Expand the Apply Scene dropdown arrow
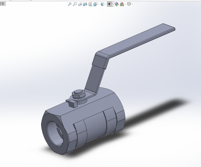This screenshot has height=167, width=201. [x=125, y=4]
